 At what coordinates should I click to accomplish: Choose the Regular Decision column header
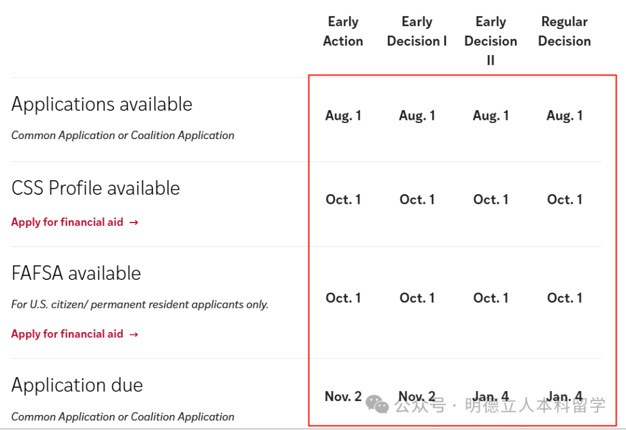(565, 31)
